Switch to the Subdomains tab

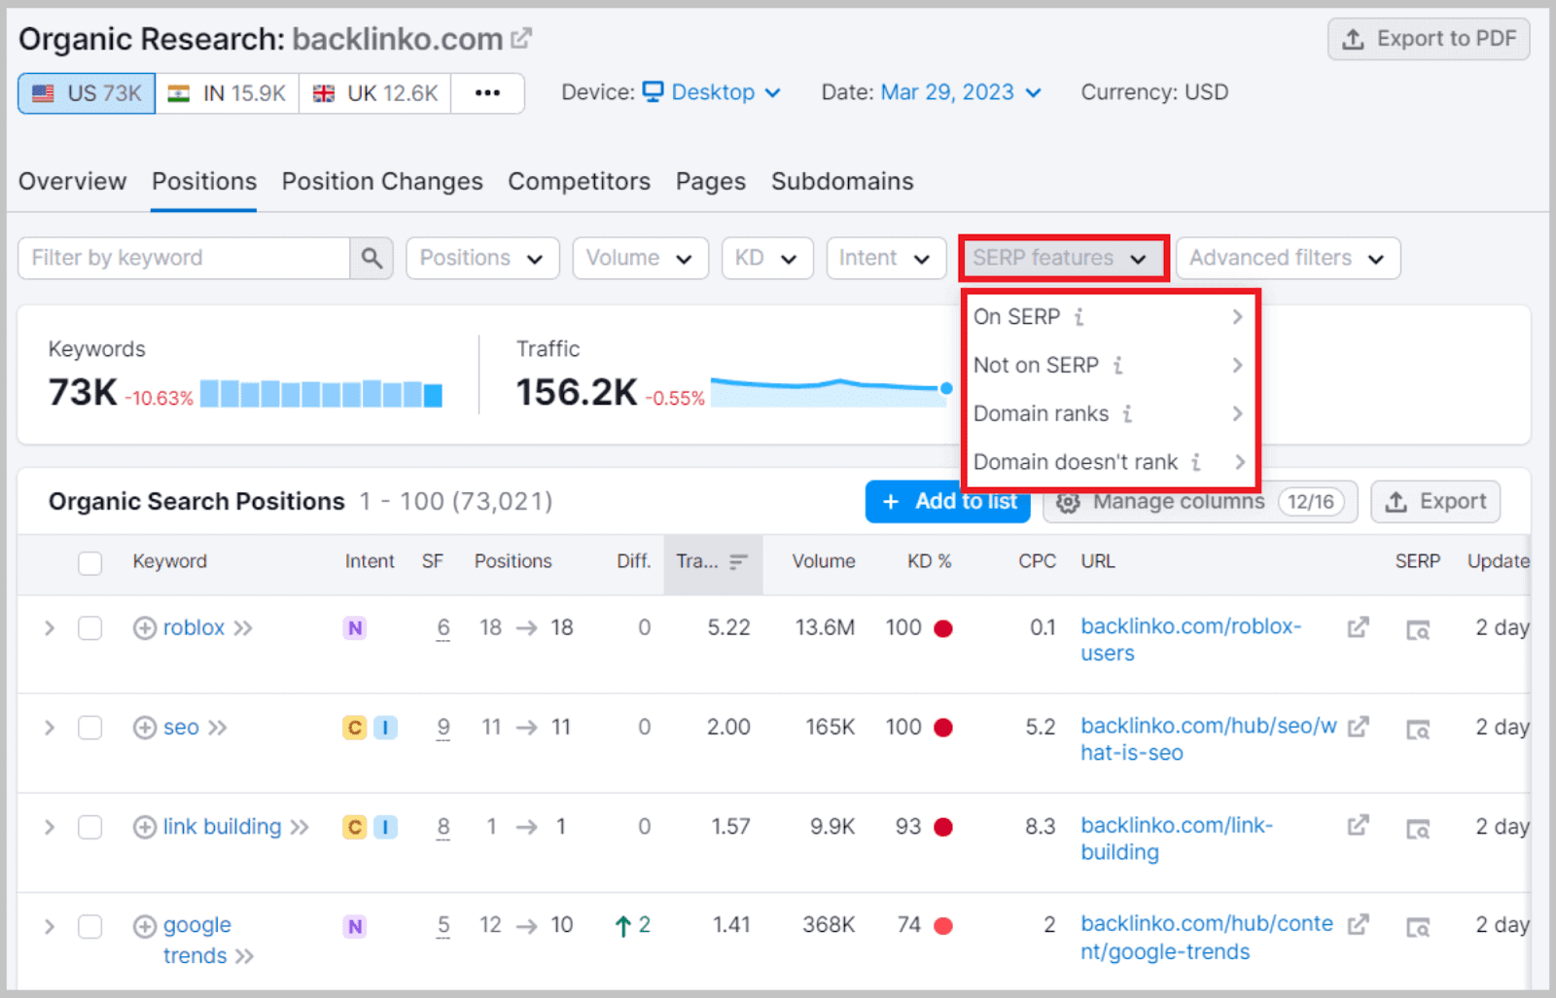[x=842, y=182]
